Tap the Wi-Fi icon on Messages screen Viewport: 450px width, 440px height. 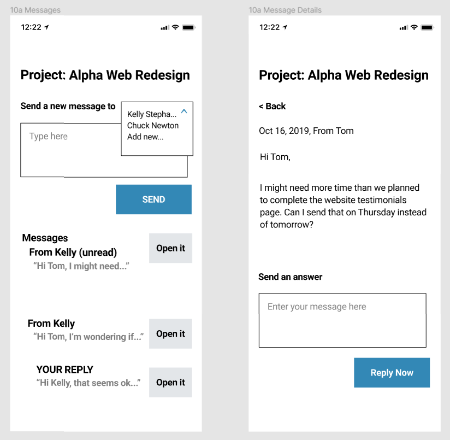point(175,27)
